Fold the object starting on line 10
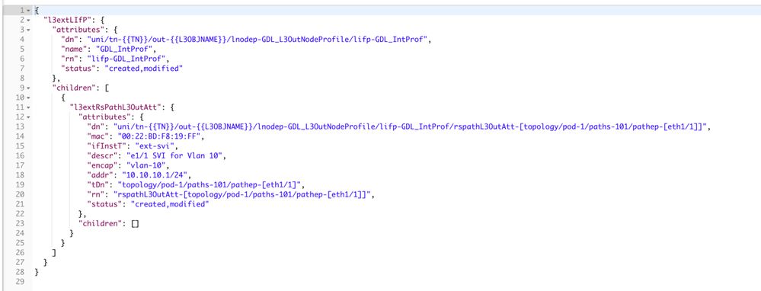Screen dimensions: 761x291 point(29,98)
